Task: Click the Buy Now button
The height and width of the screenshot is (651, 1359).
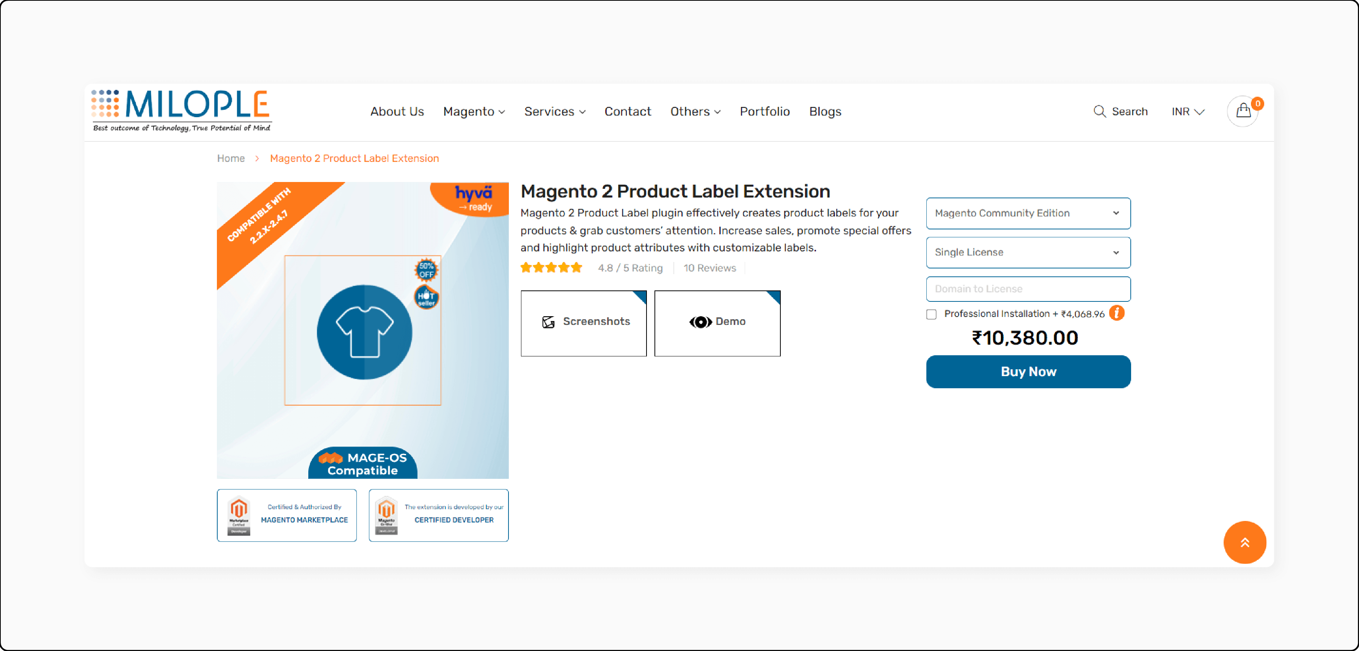Action: 1028,372
